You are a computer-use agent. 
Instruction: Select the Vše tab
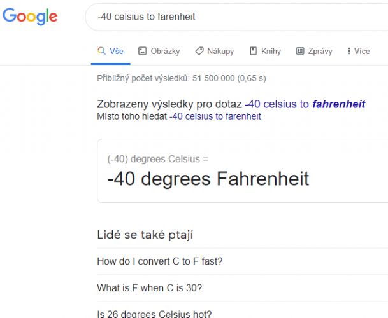tap(110, 51)
